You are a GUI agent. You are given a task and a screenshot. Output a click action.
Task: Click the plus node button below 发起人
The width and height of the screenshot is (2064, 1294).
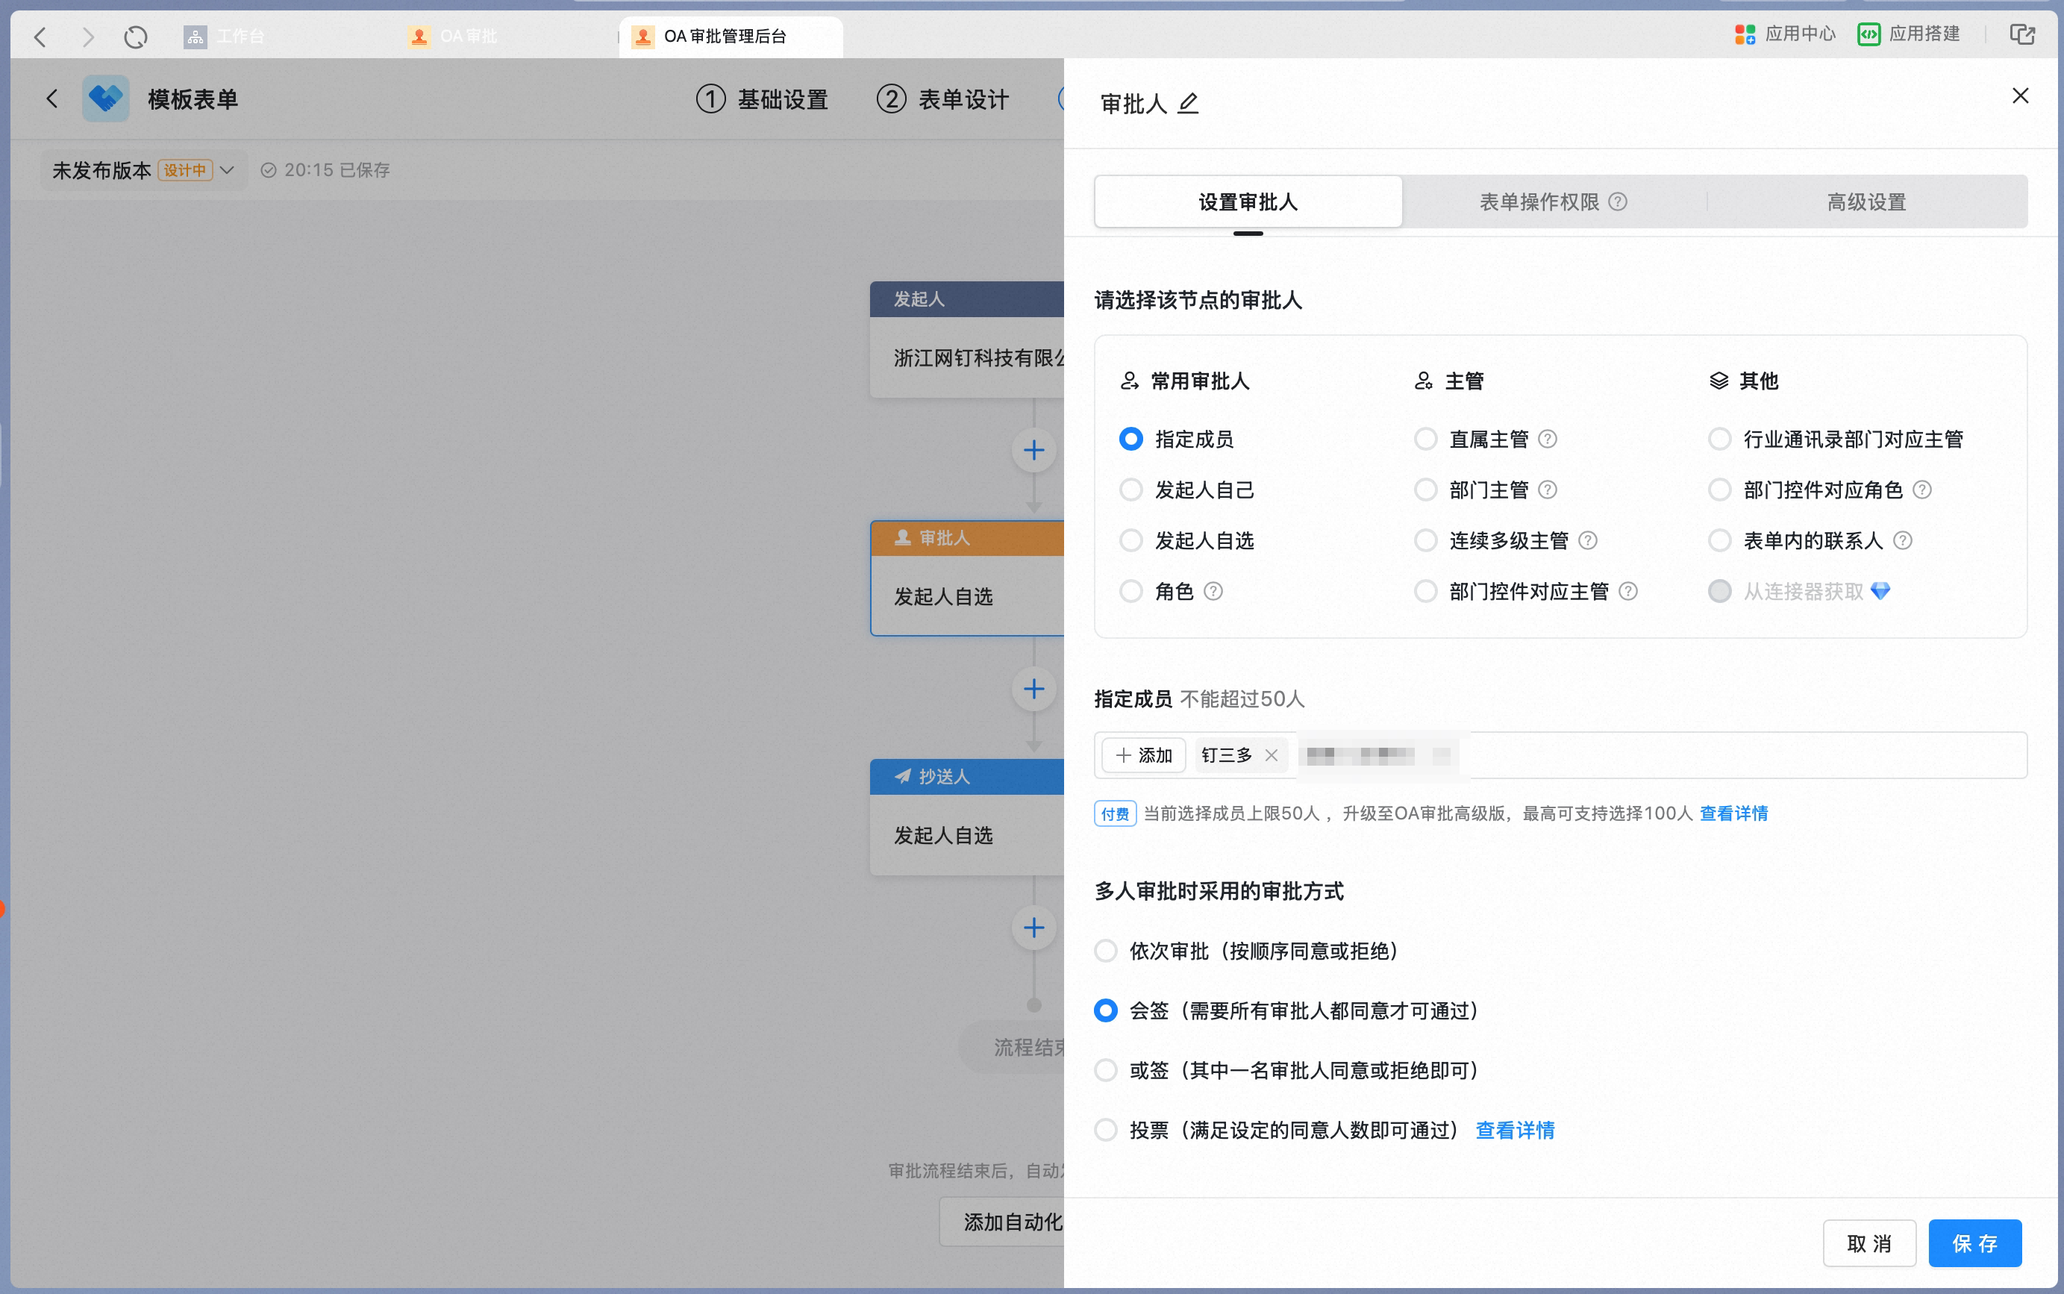point(1033,450)
